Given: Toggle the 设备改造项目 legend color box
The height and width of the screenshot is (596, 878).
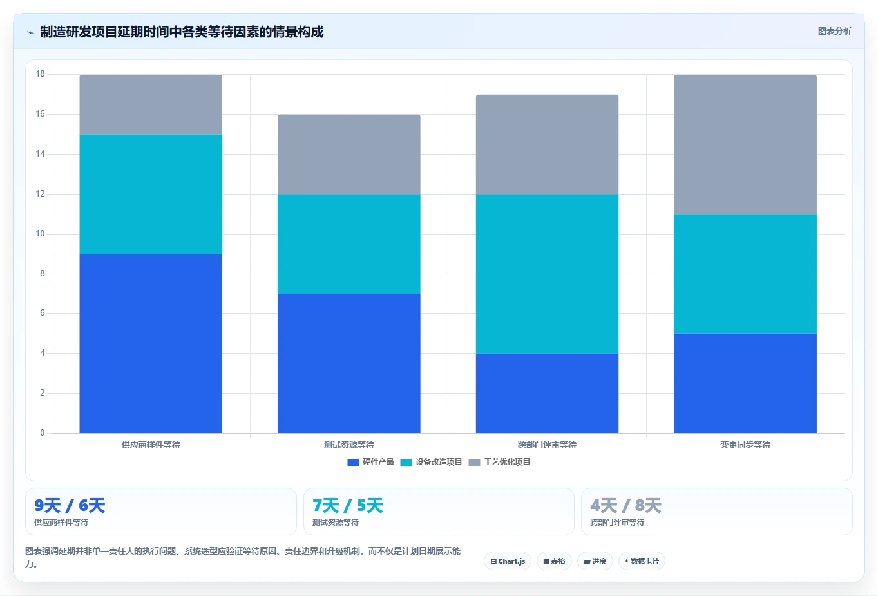Looking at the screenshot, I should pyautogui.click(x=406, y=463).
